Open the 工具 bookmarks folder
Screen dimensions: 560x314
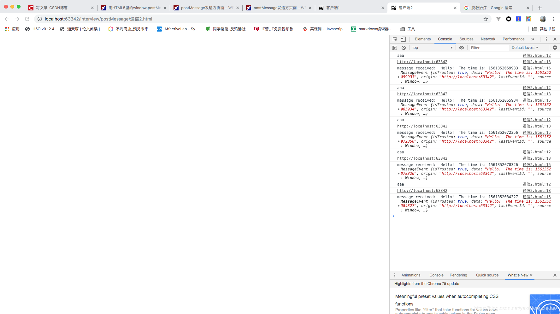pyautogui.click(x=407, y=29)
